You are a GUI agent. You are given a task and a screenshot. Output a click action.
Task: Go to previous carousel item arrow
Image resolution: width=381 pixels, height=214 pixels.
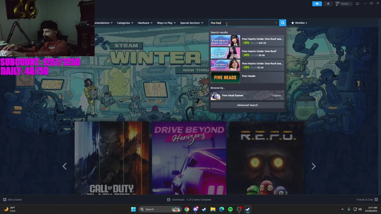pyautogui.click(x=65, y=166)
